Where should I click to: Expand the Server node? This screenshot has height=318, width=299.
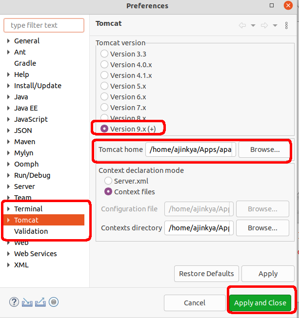coord(8,187)
